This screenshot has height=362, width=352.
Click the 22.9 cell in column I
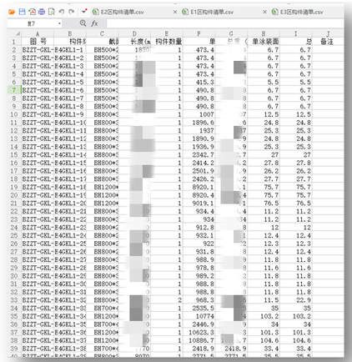[x=295, y=300]
